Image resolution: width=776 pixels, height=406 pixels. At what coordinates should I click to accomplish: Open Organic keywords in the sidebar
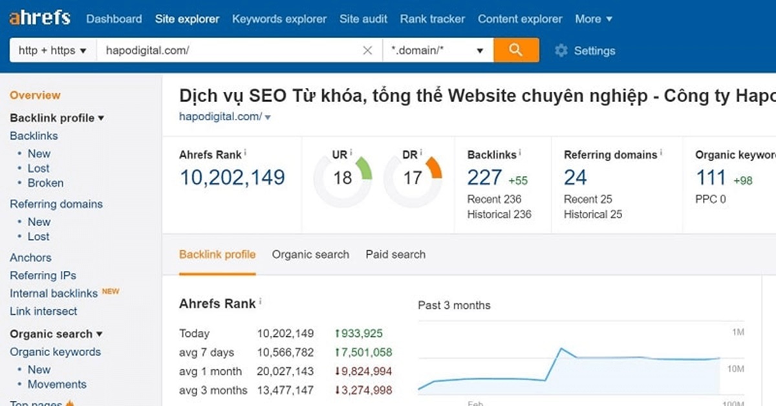[x=55, y=352]
